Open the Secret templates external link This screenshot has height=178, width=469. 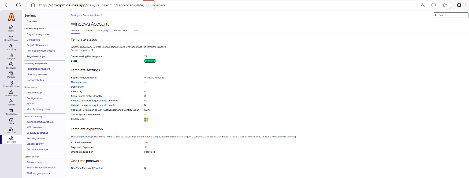pos(82,50)
